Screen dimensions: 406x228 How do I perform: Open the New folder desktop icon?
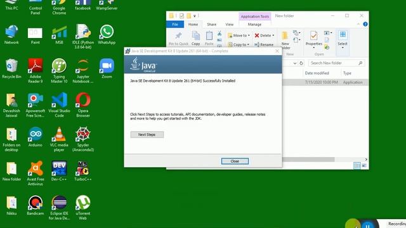pyautogui.click(x=11, y=172)
